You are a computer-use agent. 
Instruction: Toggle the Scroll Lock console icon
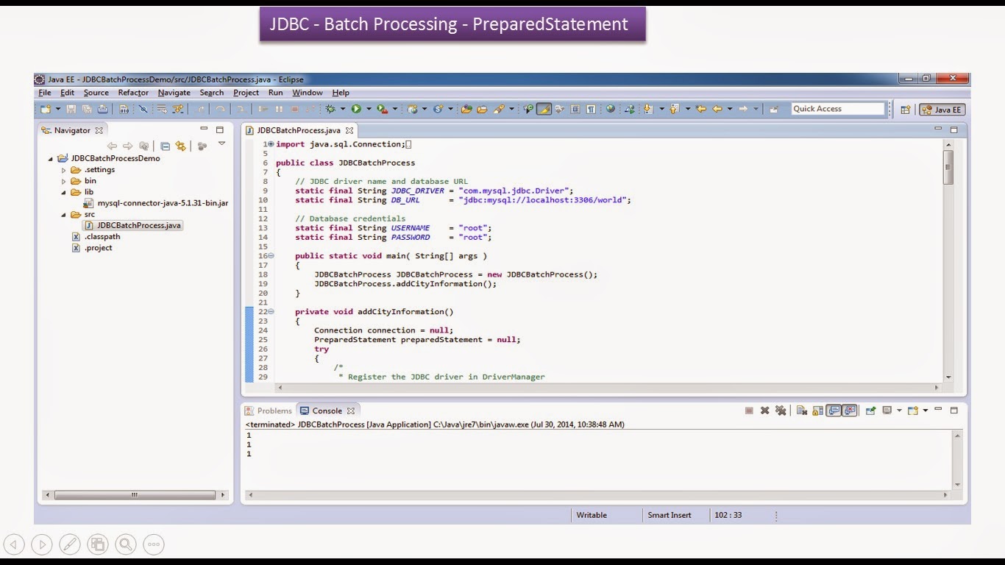click(x=817, y=411)
